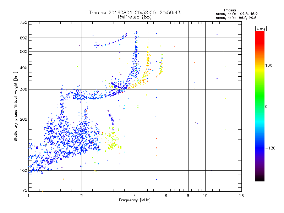Viewport: 284px width, 213px height.
Task: Click the yellow-green point cluster near 3 MHz
Action: 113,140
